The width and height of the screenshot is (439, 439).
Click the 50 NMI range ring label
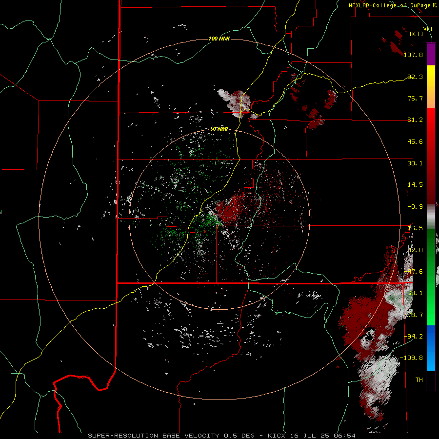pyautogui.click(x=219, y=129)
